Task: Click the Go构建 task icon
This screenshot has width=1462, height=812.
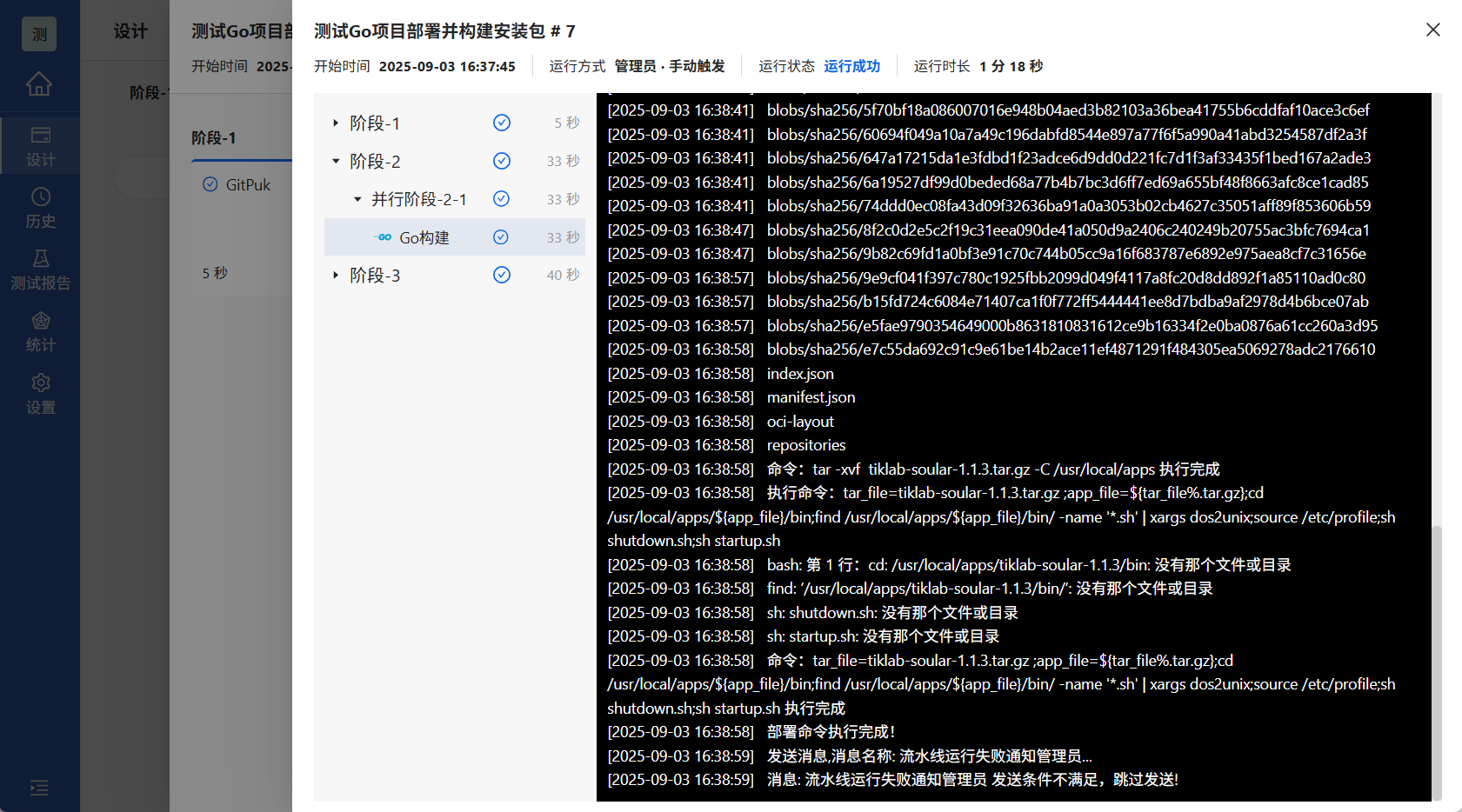Action: tap(383, 237)
